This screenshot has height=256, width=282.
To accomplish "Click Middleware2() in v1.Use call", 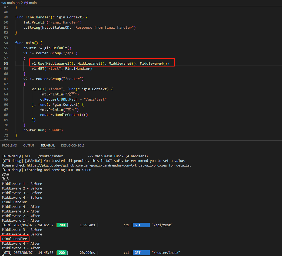I will [x=91, y=64].
